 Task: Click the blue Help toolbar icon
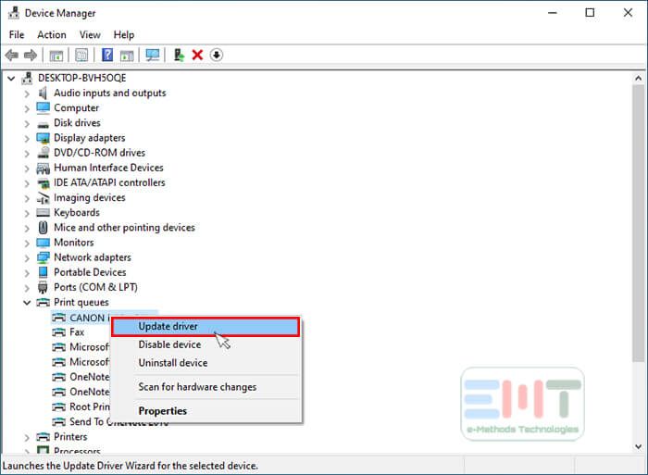(108, 56)
